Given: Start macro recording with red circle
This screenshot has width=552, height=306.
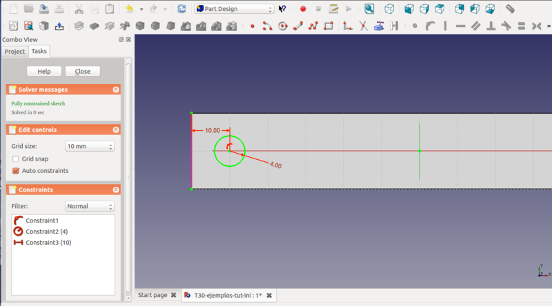Looking at the screenshot, I should (303, 9).
